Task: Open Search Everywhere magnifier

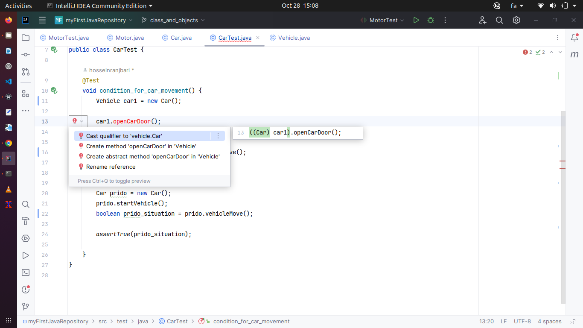Action: tap(499, 20)
